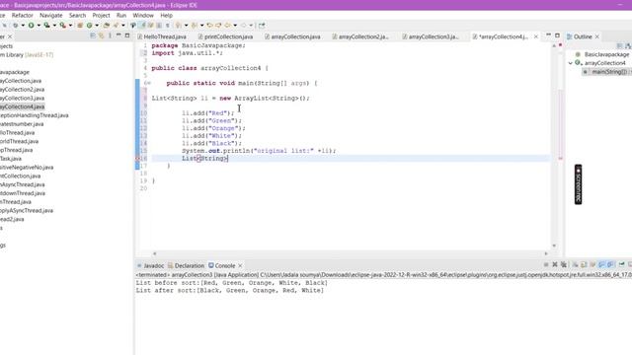Open the Project menu

pos(101,16)
